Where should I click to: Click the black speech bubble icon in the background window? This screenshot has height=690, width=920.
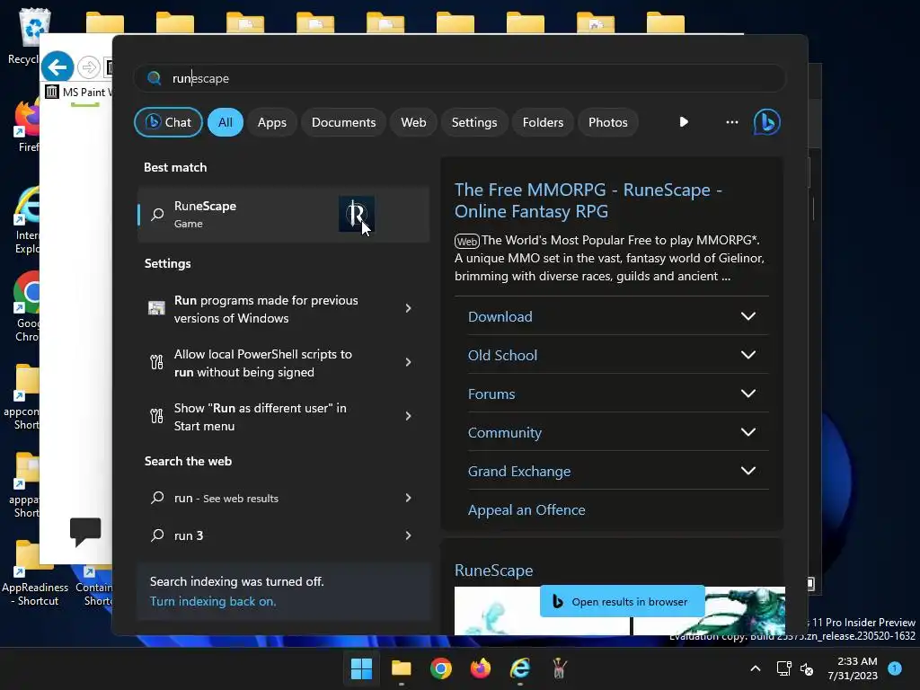pyautogui.click(x=85, y=532)
